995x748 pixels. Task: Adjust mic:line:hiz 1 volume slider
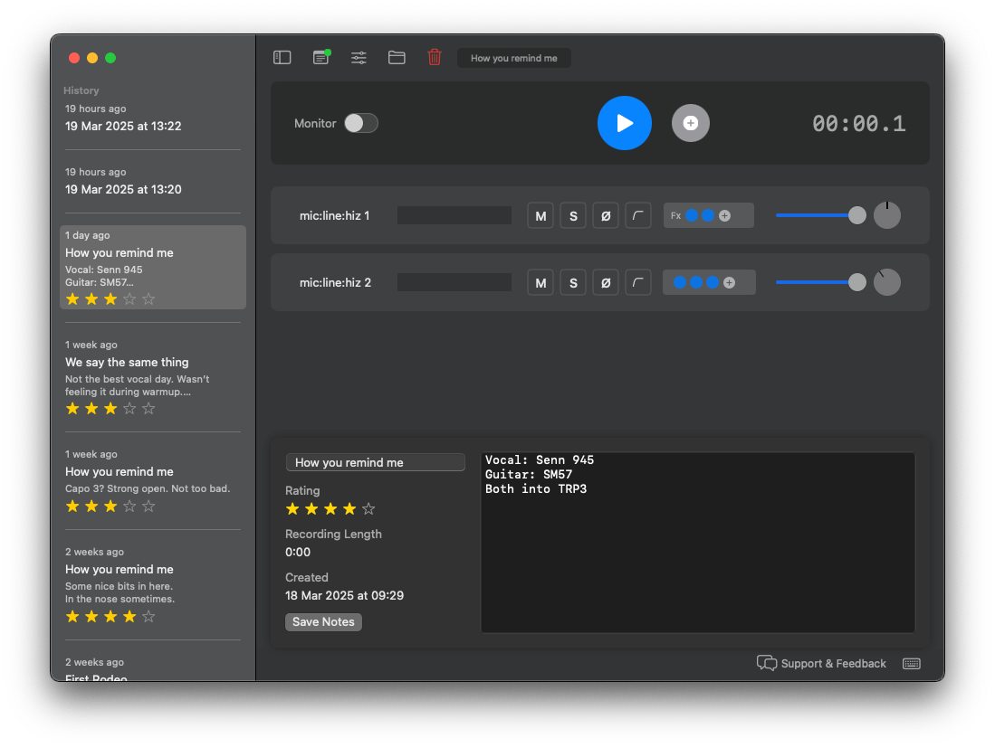click(820, 215)
